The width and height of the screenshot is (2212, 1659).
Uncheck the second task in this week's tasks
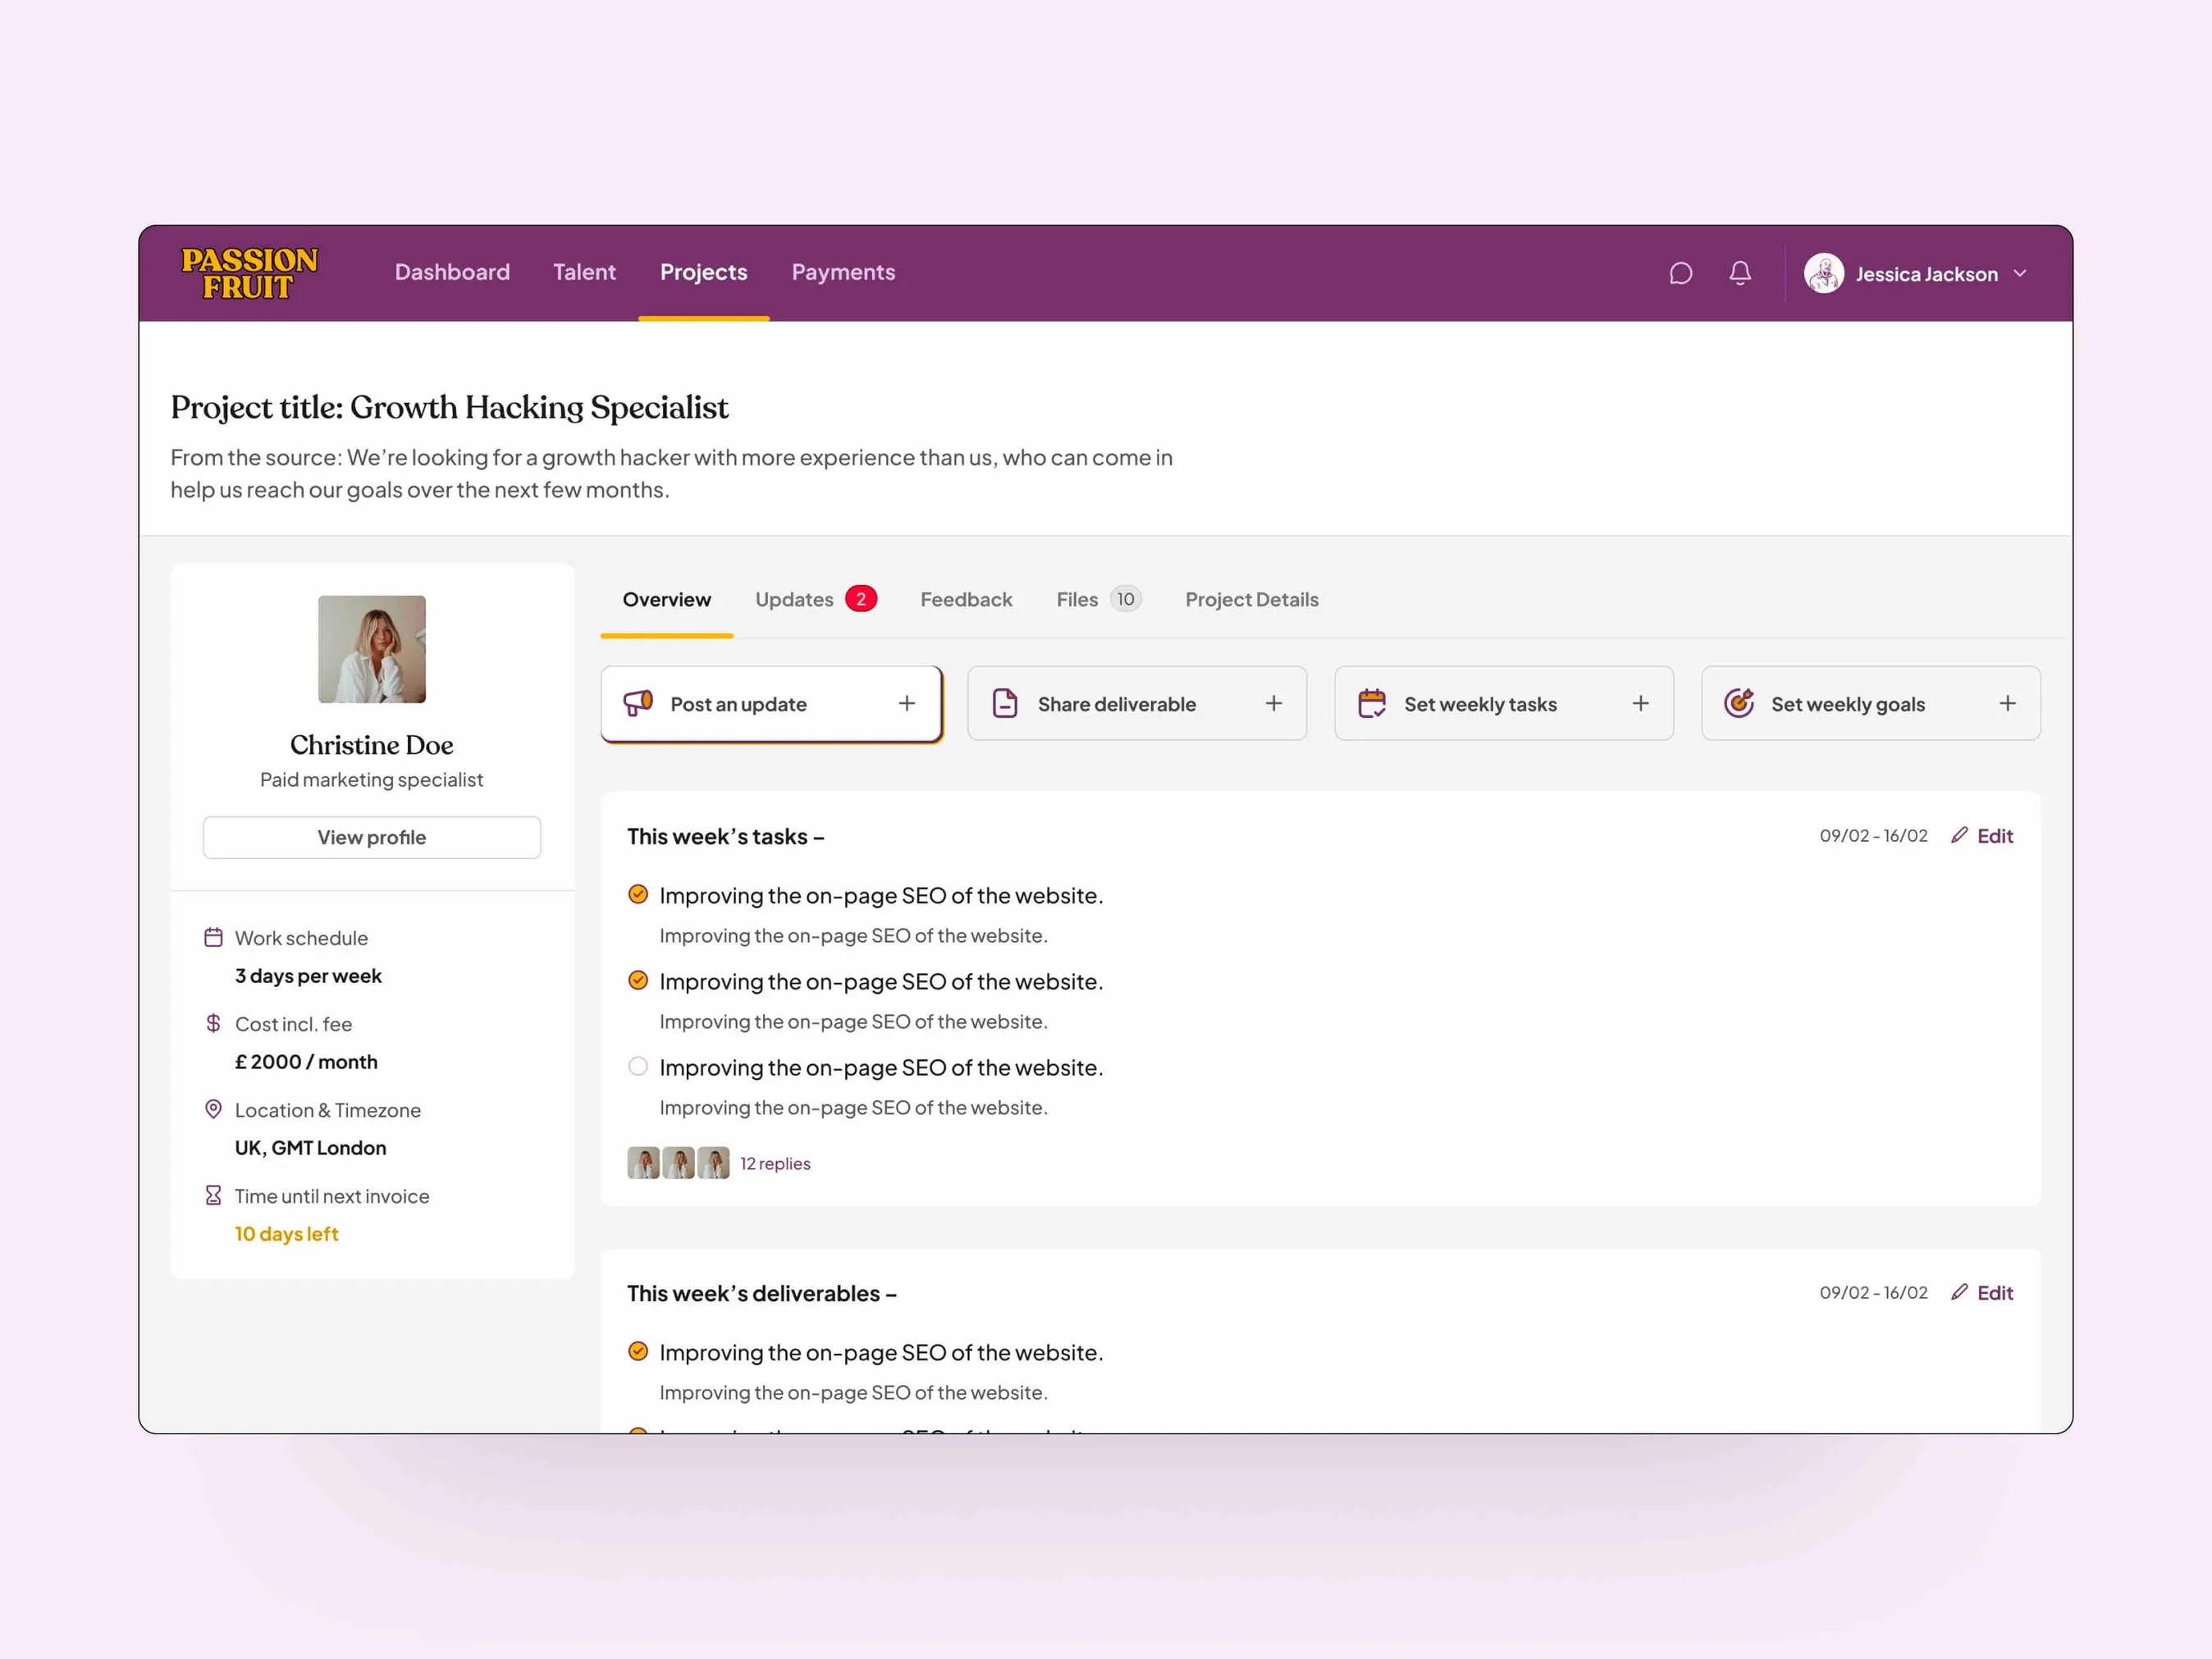pos(638,980)
